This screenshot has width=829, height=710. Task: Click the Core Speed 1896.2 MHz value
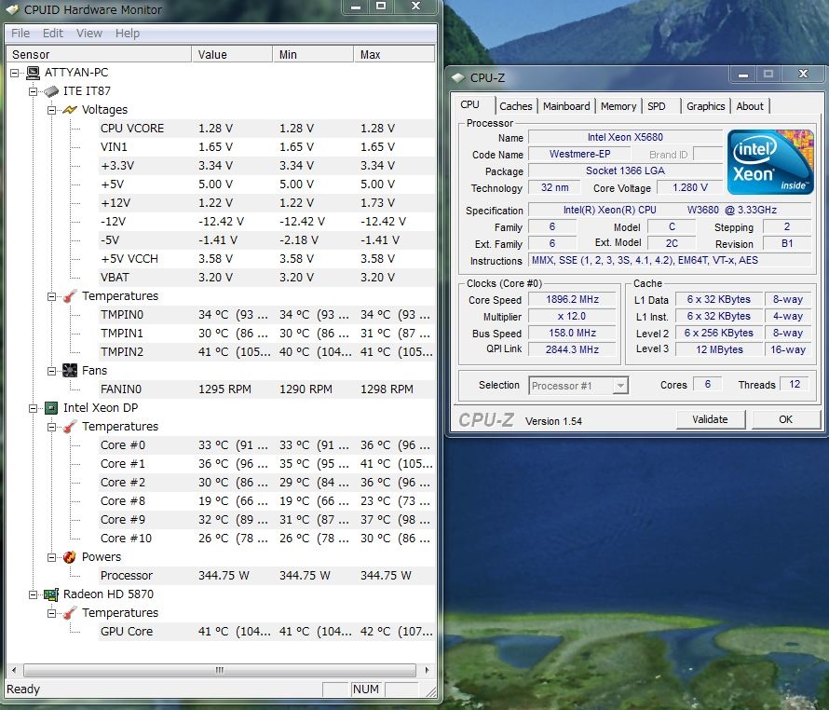click(x=572, y=299)
